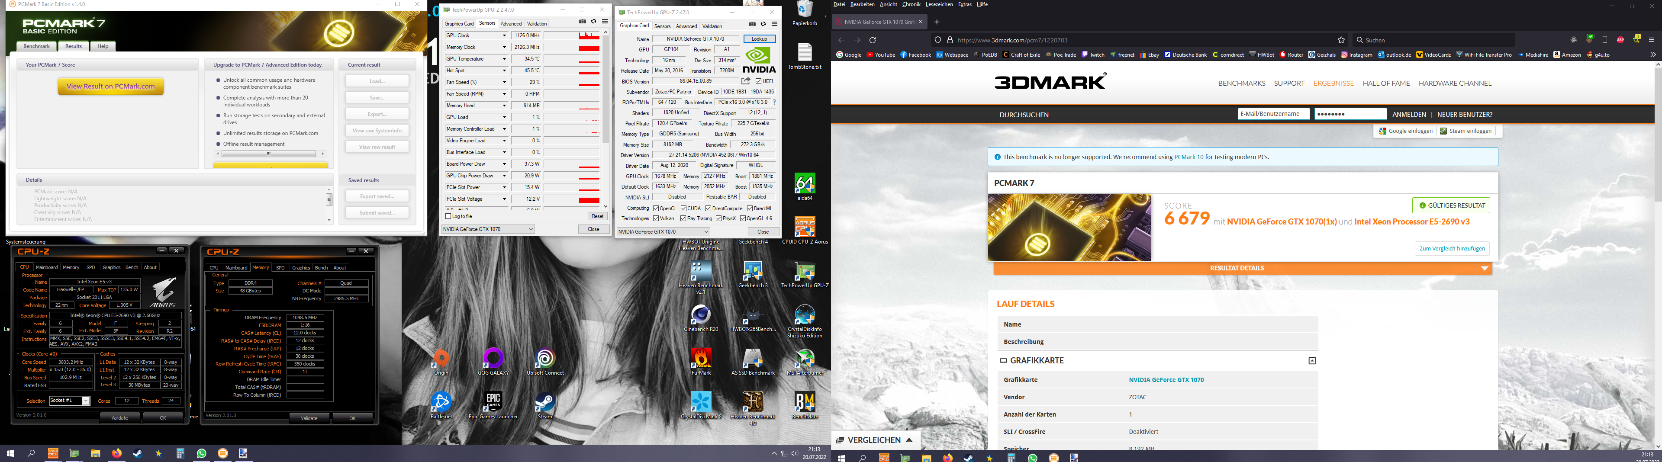The height and width of the screenshot is (462, 1662).
Task: Switch to the Help tab in PCMark 7
Action: click(103, 46)
